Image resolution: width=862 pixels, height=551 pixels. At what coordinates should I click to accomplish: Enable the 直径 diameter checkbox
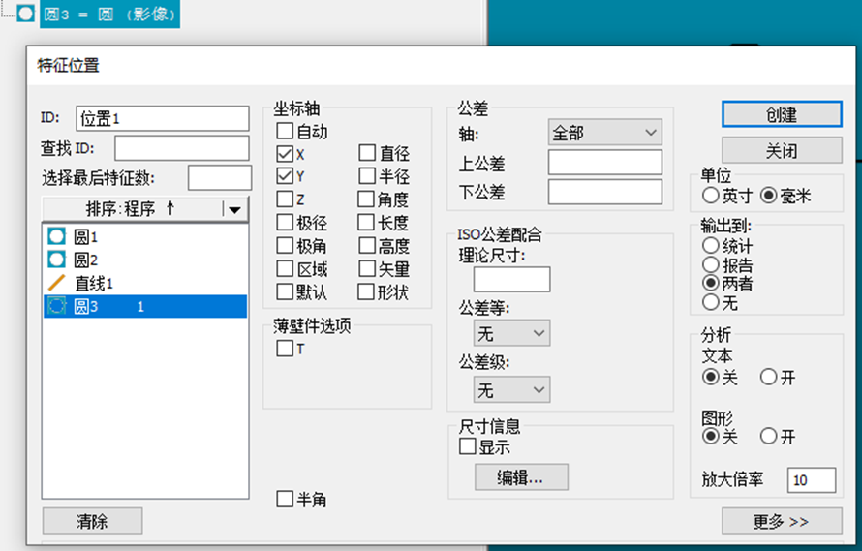(x=367, y=153)
